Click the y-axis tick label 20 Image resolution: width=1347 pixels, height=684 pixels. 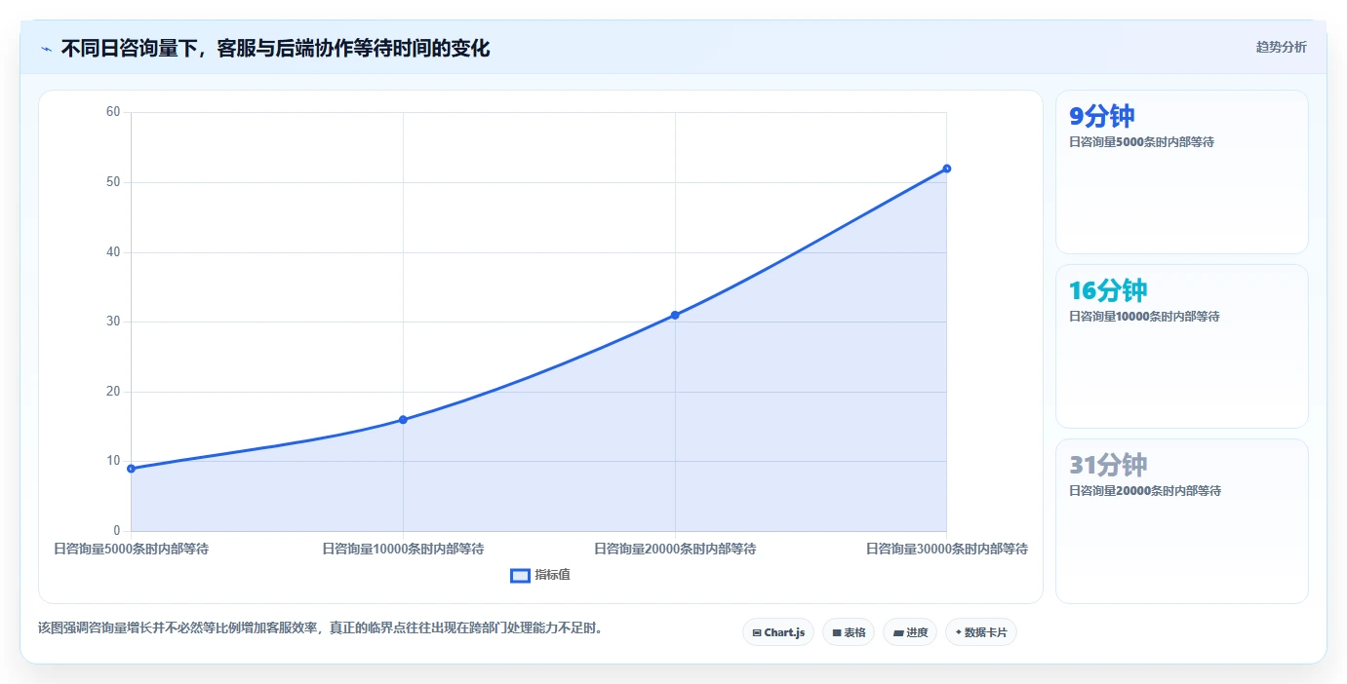coord(113,392)
